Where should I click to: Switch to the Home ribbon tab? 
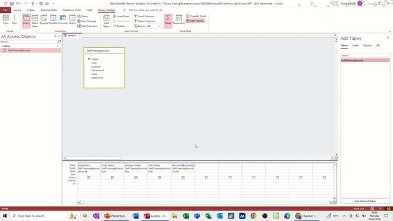18,10
